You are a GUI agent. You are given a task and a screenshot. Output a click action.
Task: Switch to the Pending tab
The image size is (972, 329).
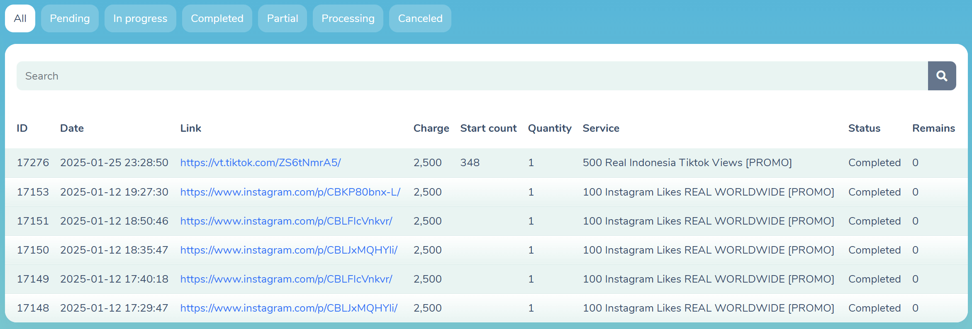point(70,18)
